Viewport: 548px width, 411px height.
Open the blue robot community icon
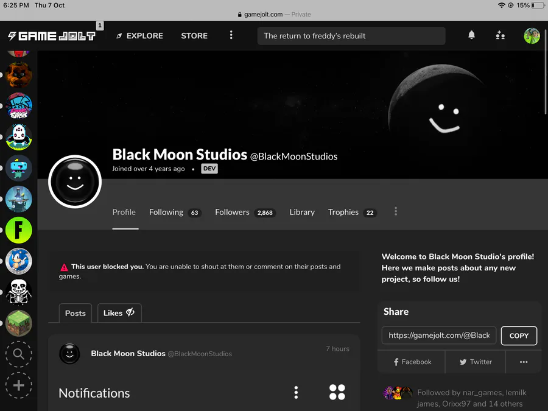pos(19,168)
